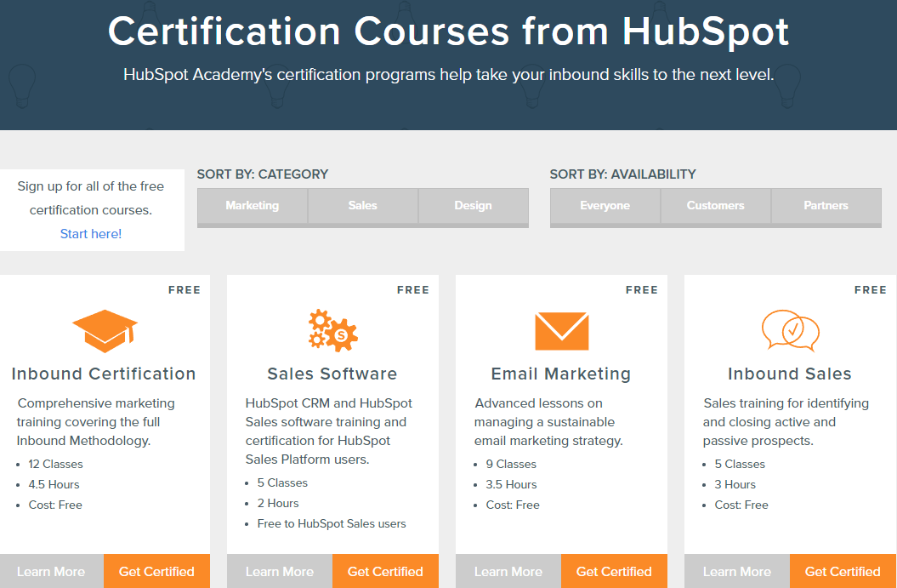Open Learn More for Email Marketing
Viewport: 897px width, 588px height.
pos(508,571)
